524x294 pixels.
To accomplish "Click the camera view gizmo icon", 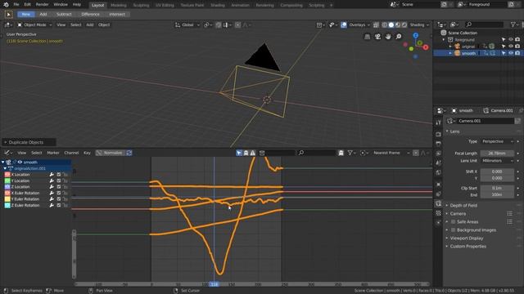I will [377, 37].
